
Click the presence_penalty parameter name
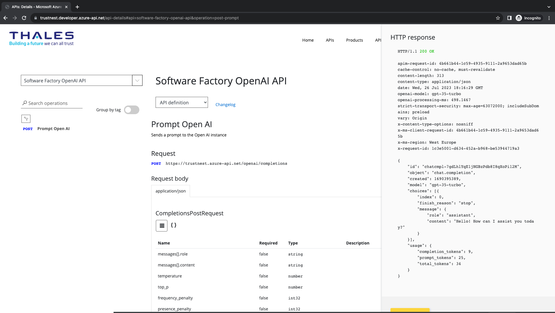pyautogui.click(x=174, y=309)
